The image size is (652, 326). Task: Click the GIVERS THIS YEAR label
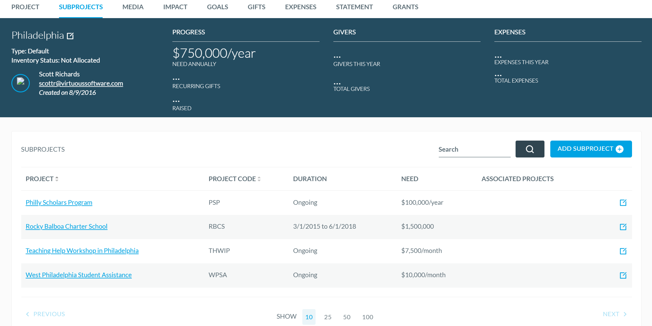point(357,64)
